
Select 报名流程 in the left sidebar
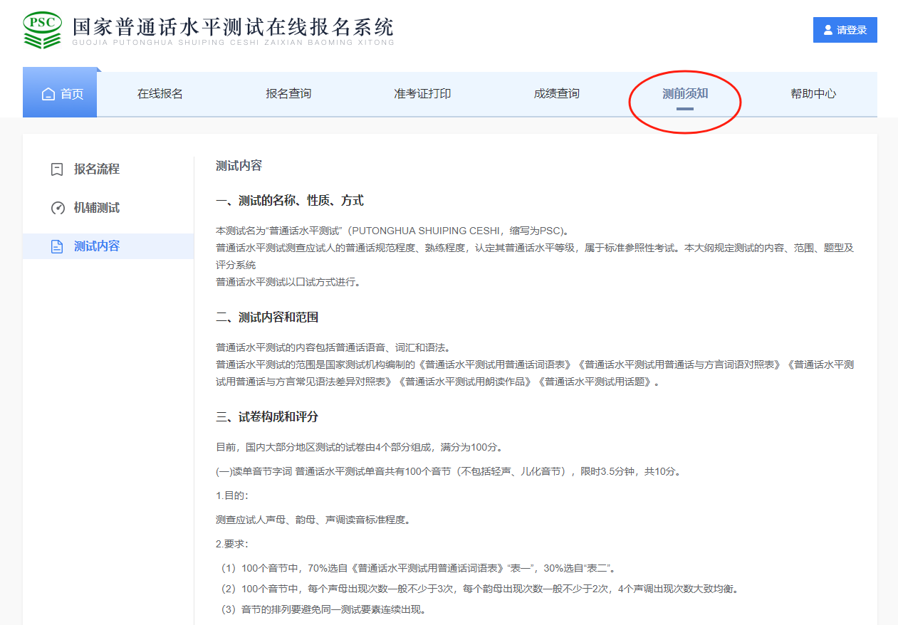pyautogui.click(x=97, y=169)
